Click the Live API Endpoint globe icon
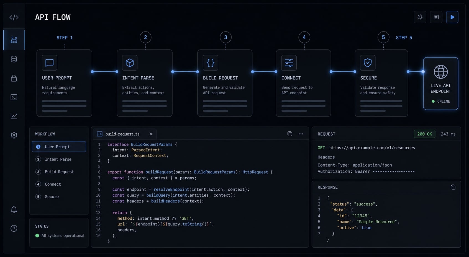The width and height of the screenshot is (469, 257). (x=441, y=72)
